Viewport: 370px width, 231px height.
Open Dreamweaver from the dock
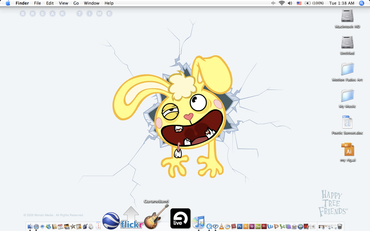(258, 226)
